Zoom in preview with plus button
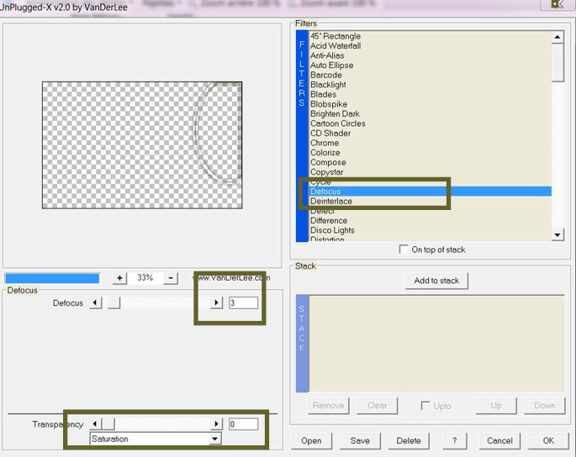 (x=119, y=278)
